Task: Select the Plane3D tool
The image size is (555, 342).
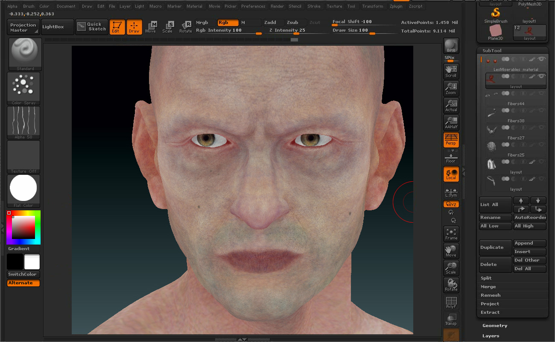Action: click(x=496, y=32)
